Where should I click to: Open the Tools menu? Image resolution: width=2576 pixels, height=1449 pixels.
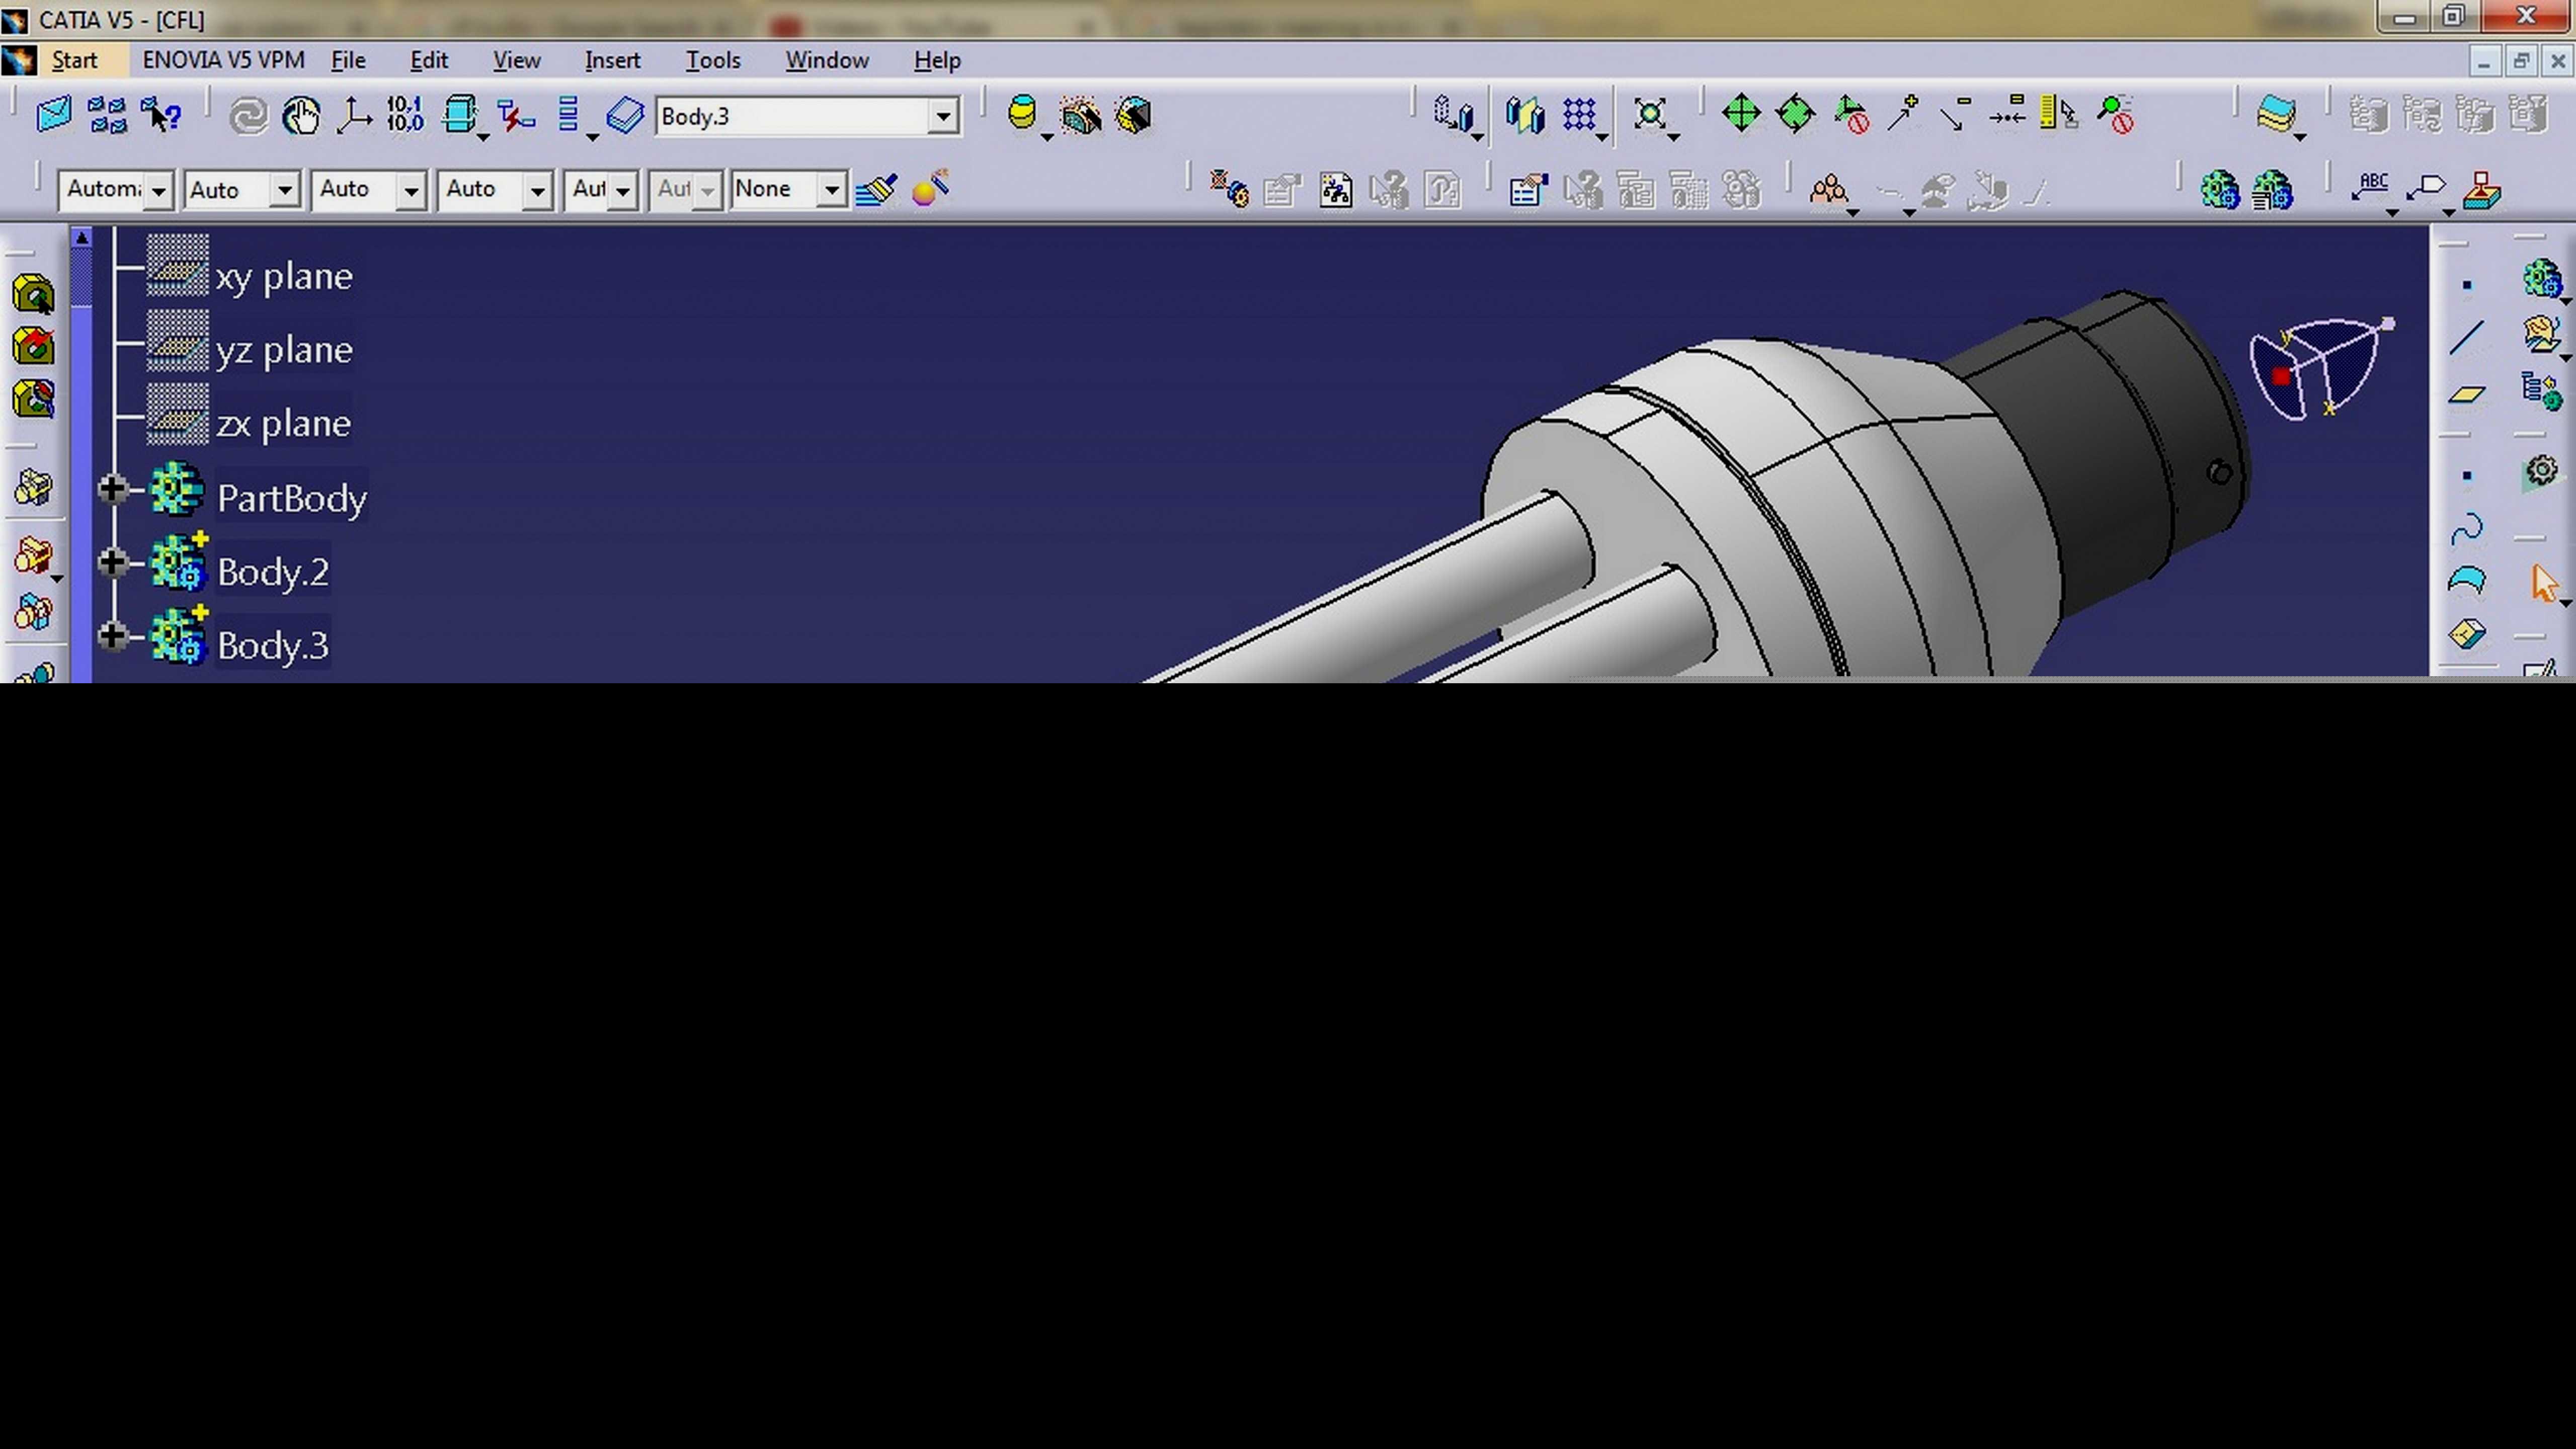(x=712, y=60)
